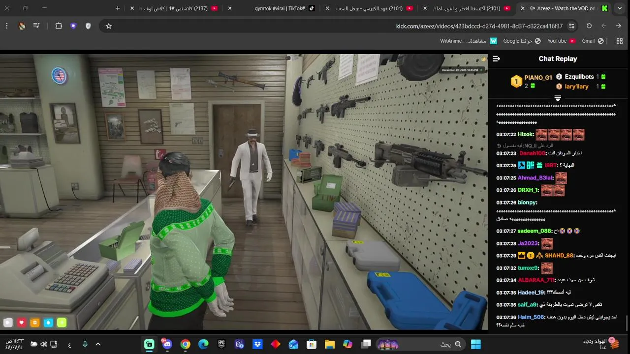Click ISRT username in chat
This screenshot has height=354, width=630.
(x=551, y=166)
